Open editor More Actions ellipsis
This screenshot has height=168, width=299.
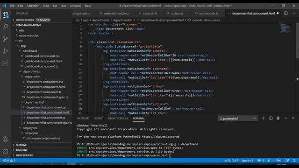coord(293,13)
